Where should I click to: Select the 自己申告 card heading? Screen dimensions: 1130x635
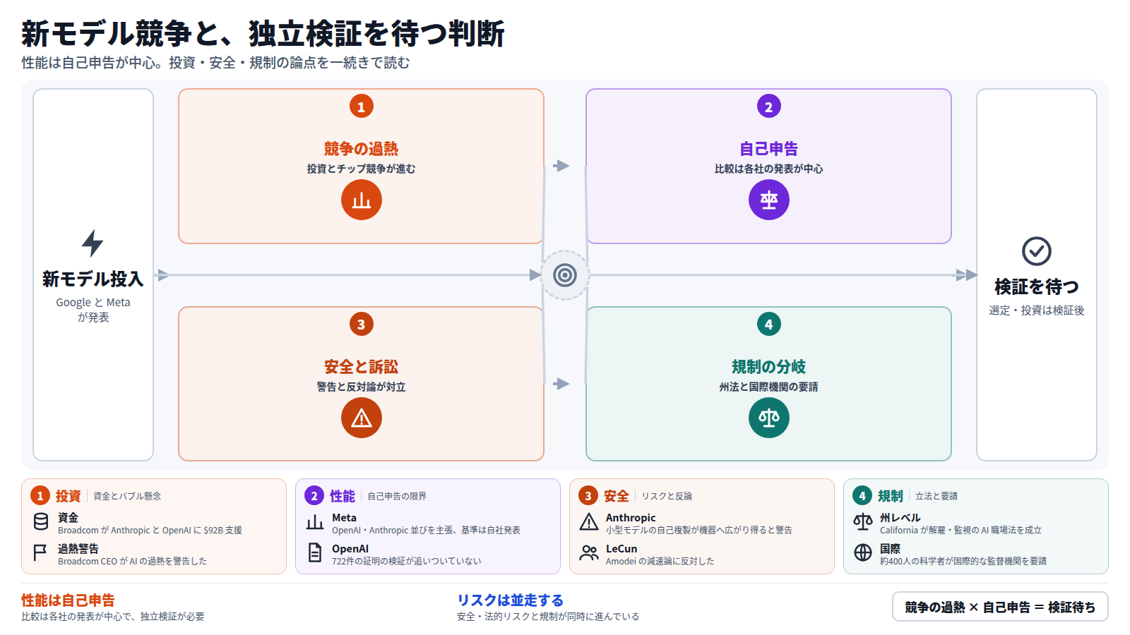pyautogui.click(x=769, y=149)
